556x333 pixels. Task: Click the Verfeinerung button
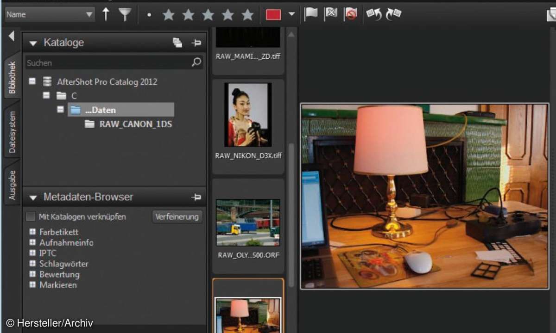pos(177,216)
